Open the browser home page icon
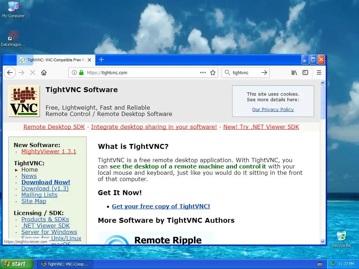359x269 pixels. tap(44, 73)
